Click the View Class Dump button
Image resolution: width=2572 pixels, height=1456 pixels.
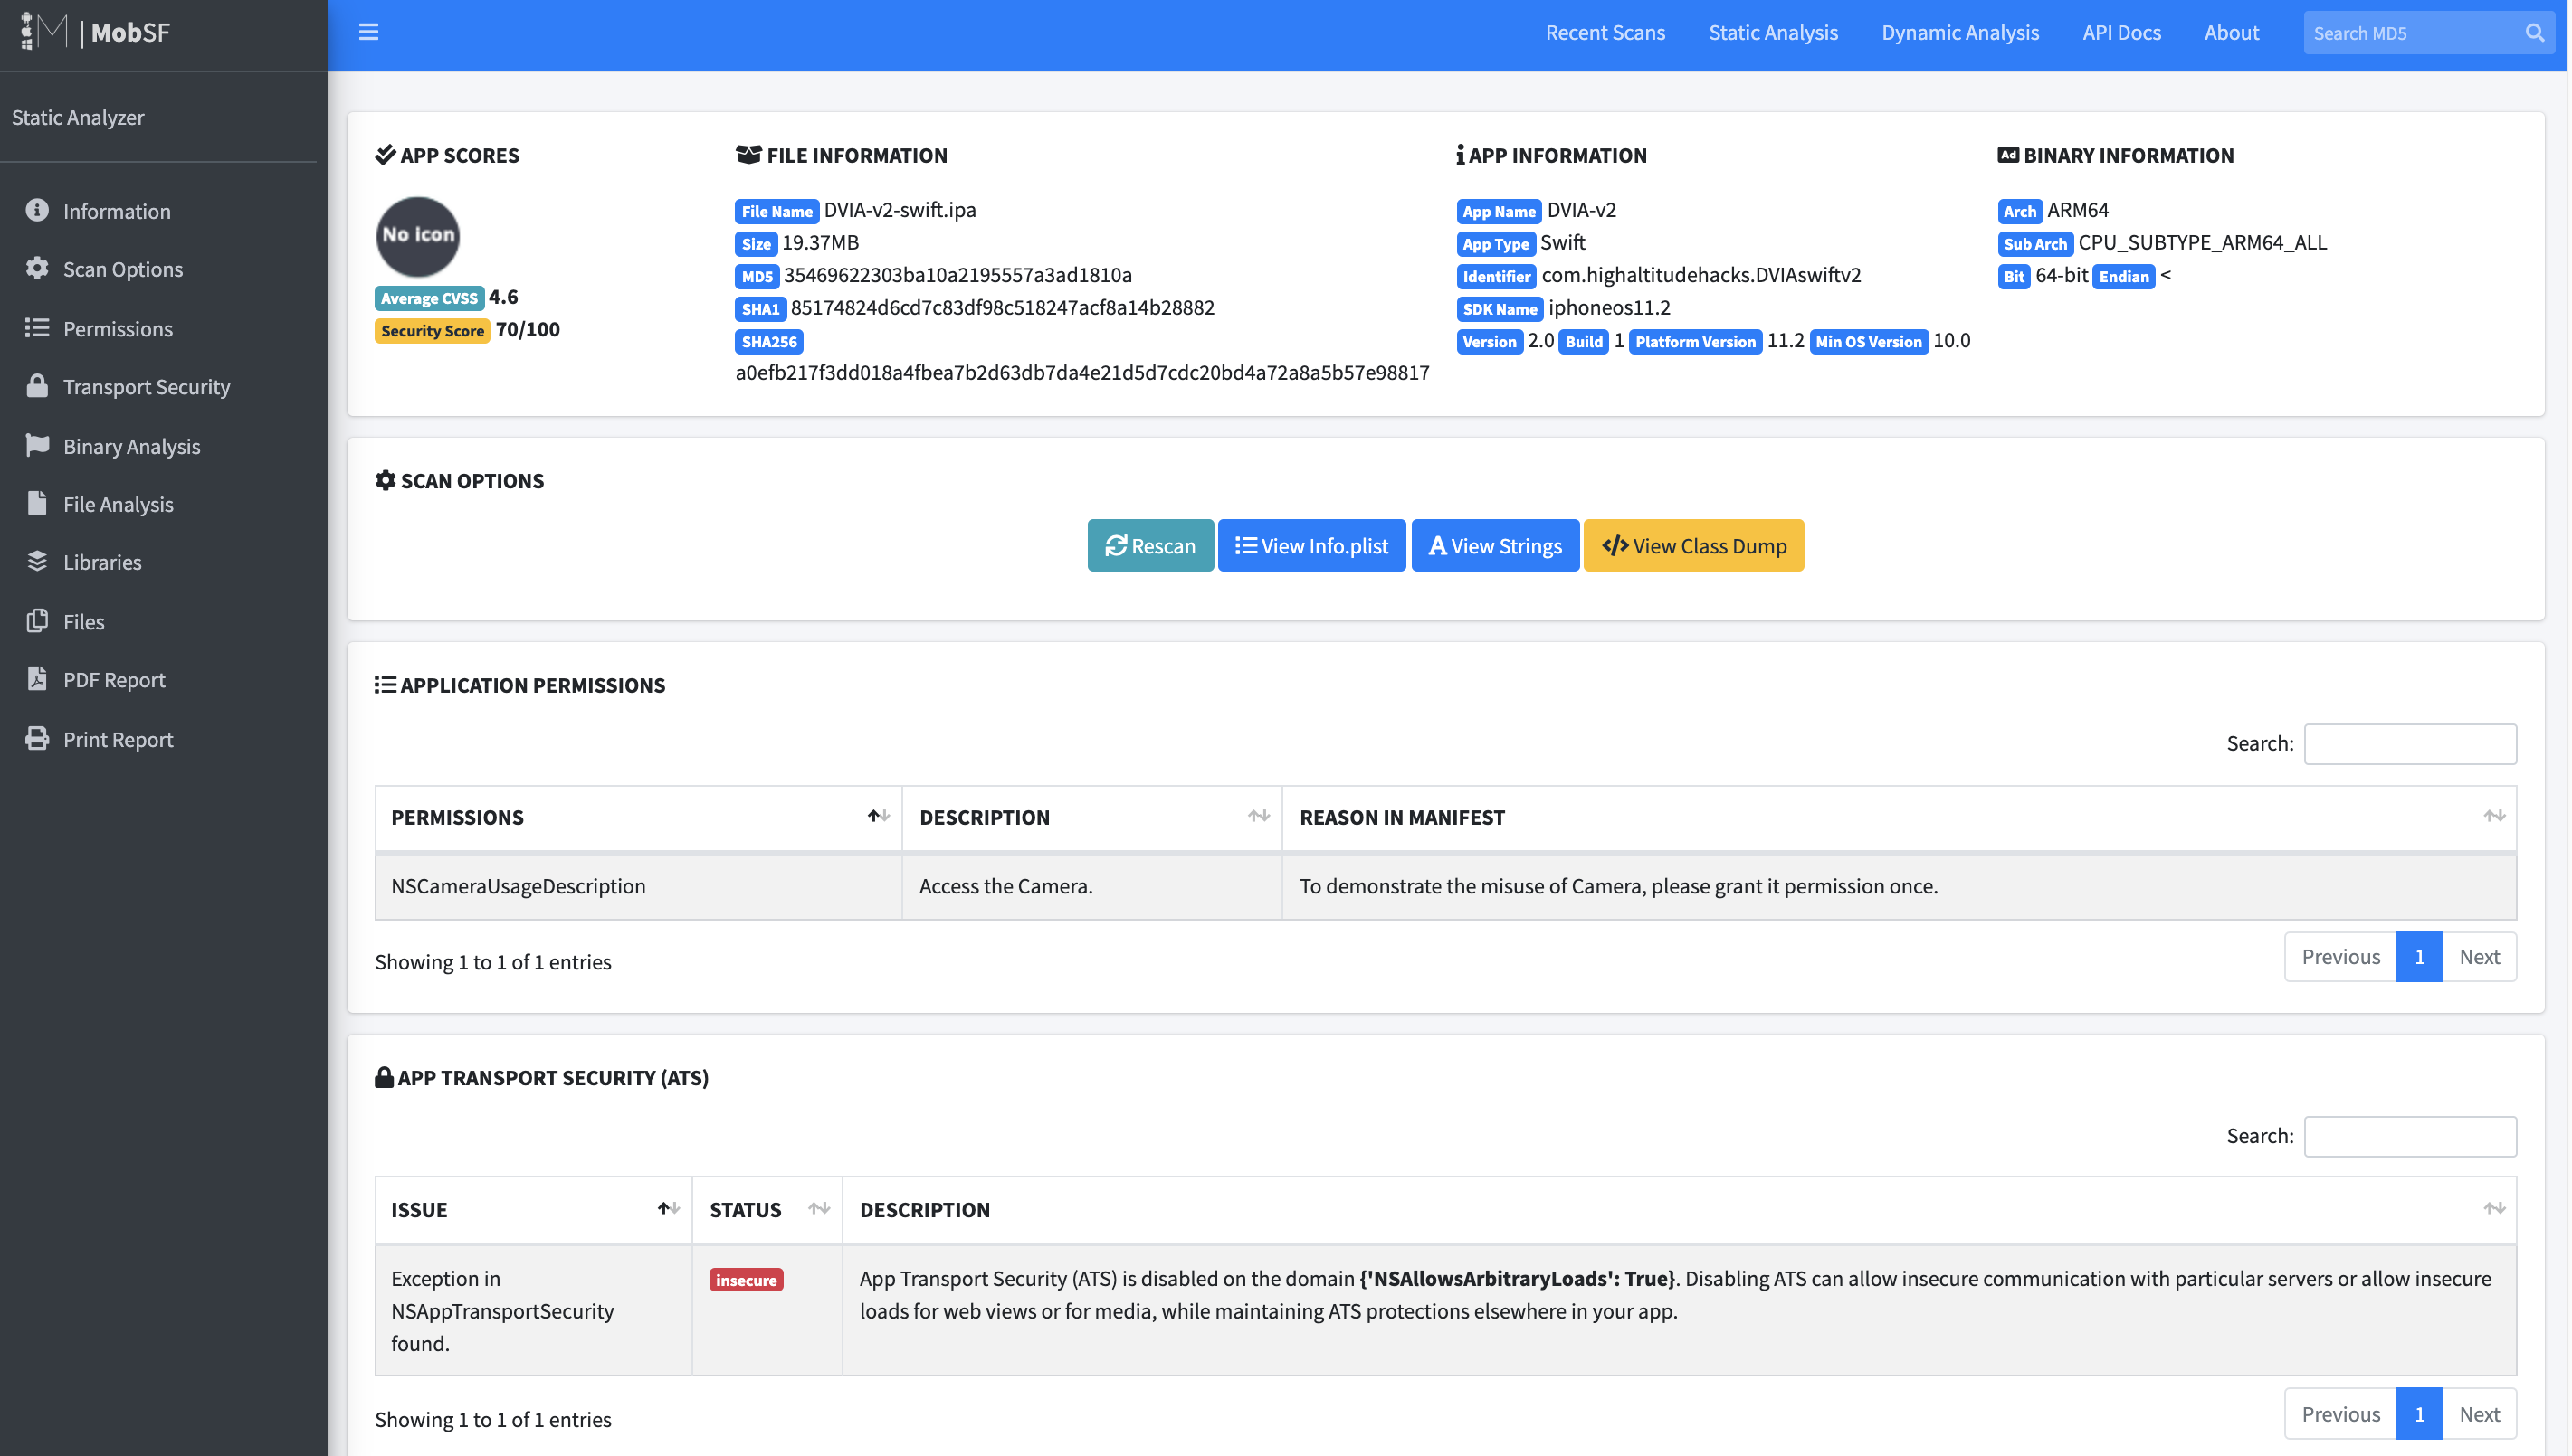click(1692, 545)
